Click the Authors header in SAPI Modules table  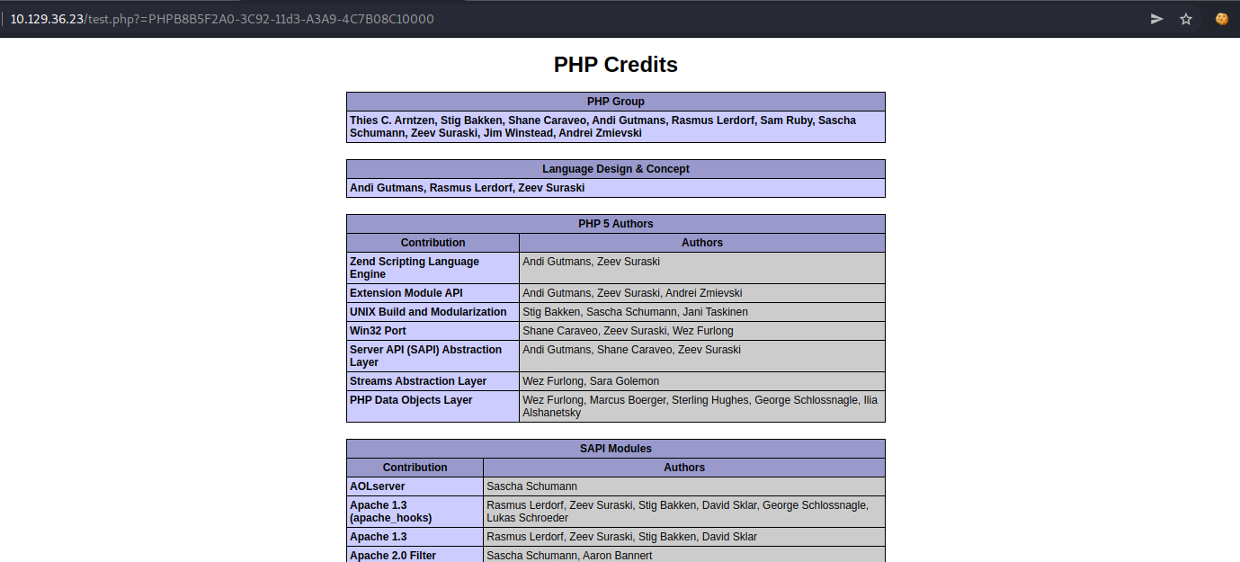(x=684, y=468)
